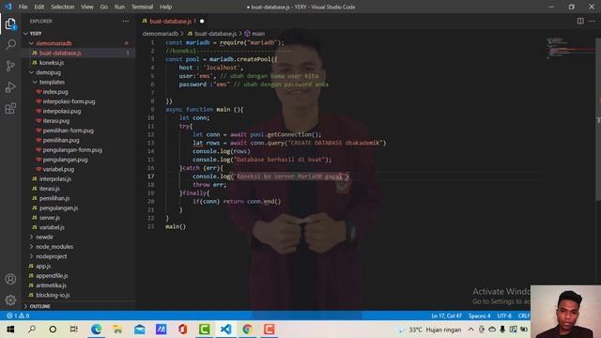Open the Go menu
Screen dimensions: 601x338
pos(104,7)
